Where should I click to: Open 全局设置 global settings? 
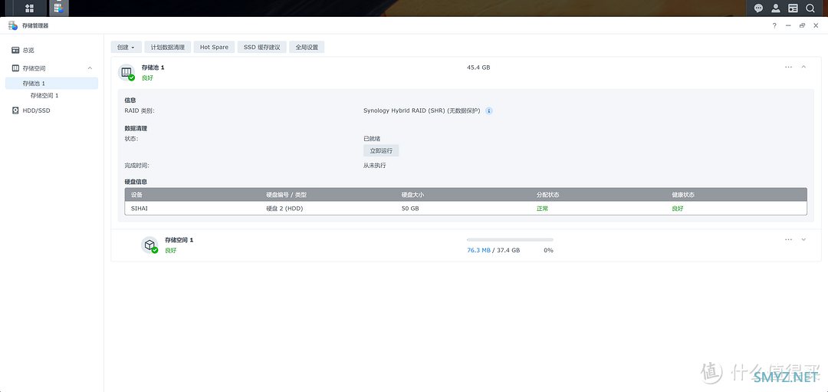307,47
